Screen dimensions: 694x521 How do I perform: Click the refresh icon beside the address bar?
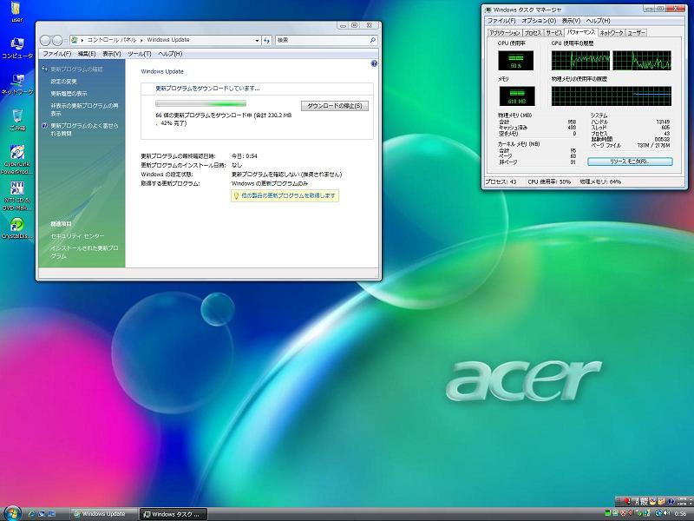(x=265, y=40)
